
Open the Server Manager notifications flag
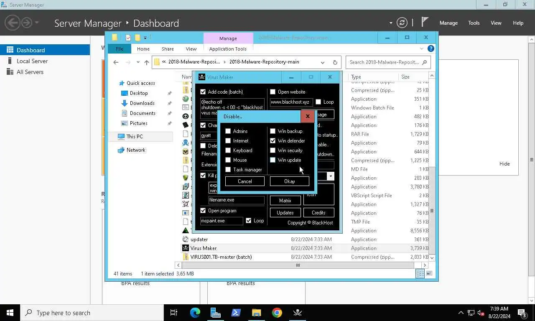(x=425, y=22)
